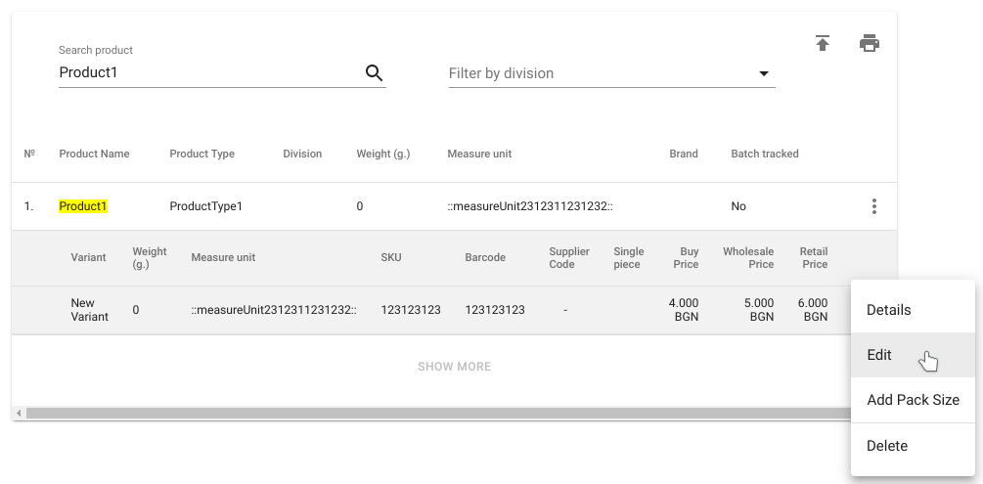Click the Barcode value 123123123
This screenshot has width=983, height=484.
pos(495,310)
